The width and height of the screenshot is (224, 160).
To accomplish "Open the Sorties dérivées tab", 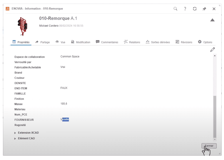I will tap(158, 42).
